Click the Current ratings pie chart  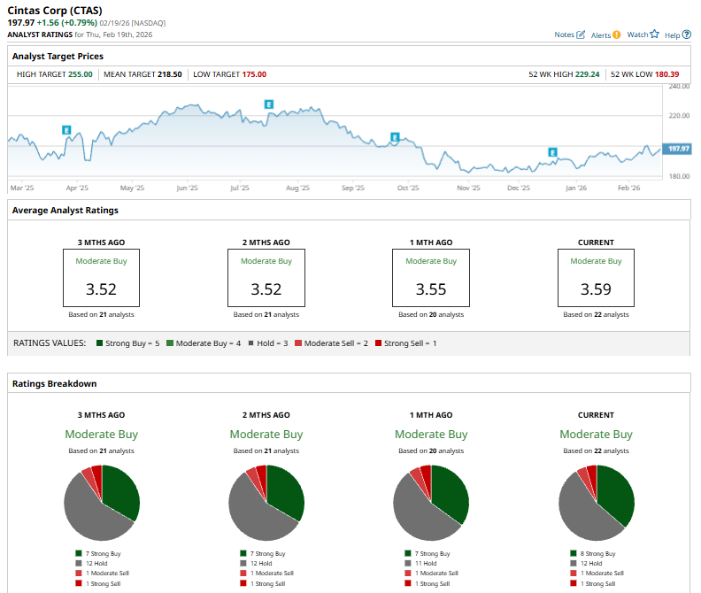[x=597, y=503]
